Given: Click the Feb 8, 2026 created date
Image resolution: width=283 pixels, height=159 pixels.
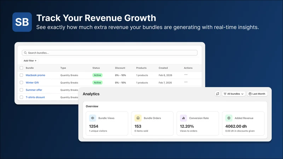Looking at the screenshot, I should [165, 75].
